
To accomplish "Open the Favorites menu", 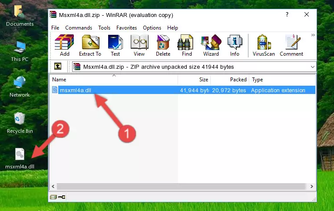I will click(x=126, y=28).
